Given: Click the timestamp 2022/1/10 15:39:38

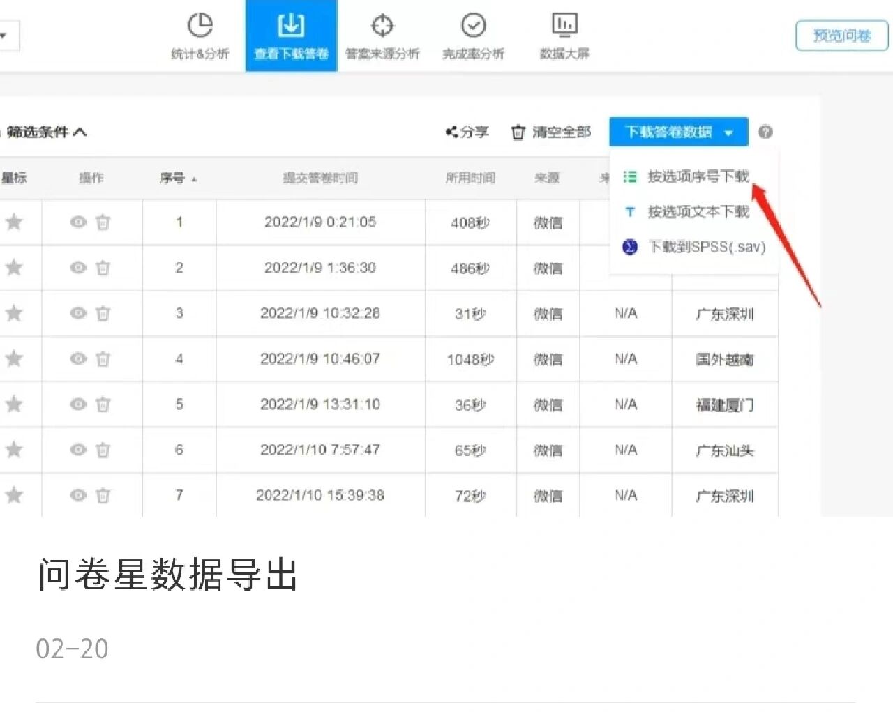Looking at the screenshot, I should (x=320, y=495).
